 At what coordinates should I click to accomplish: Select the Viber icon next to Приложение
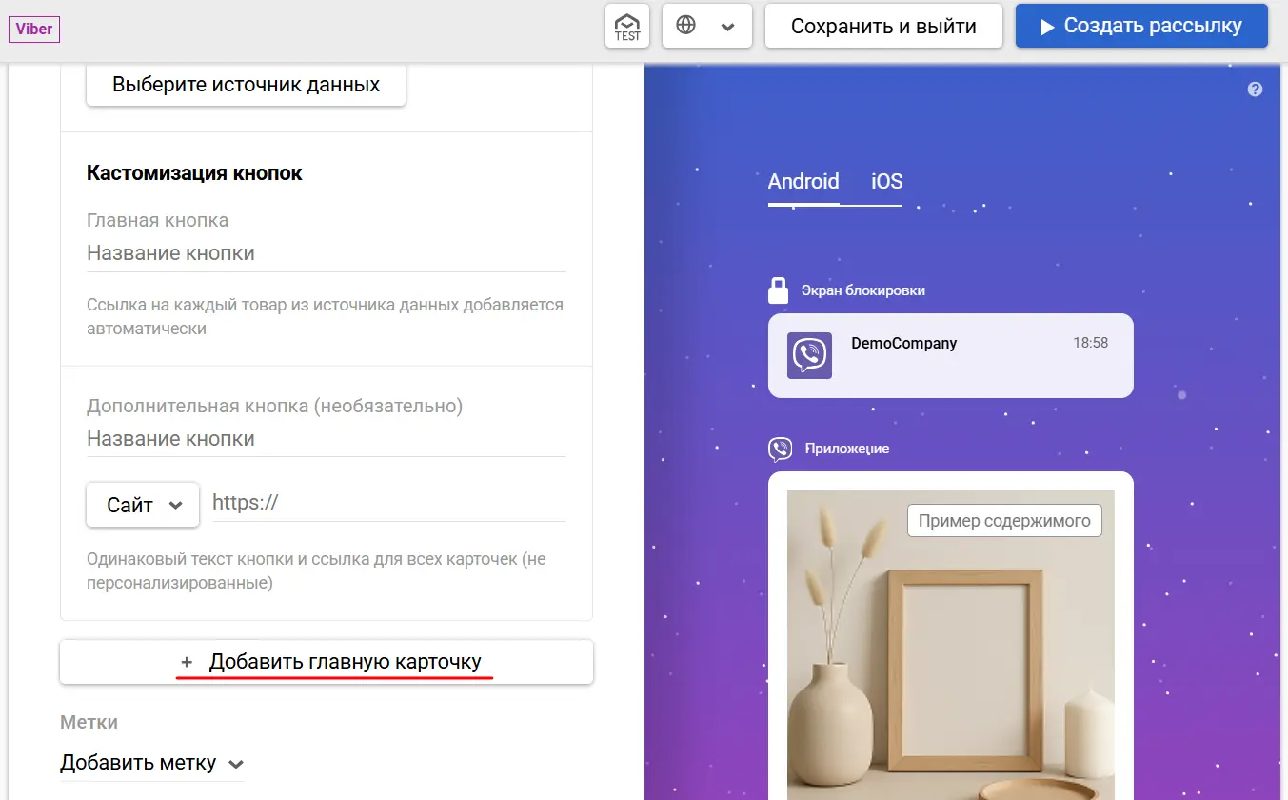781,448
